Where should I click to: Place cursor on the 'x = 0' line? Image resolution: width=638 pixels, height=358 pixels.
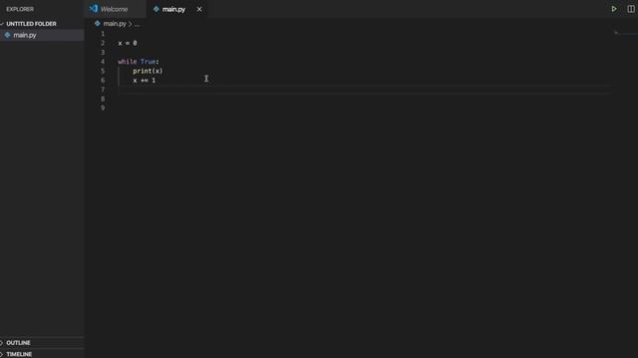tap(128, 43)
